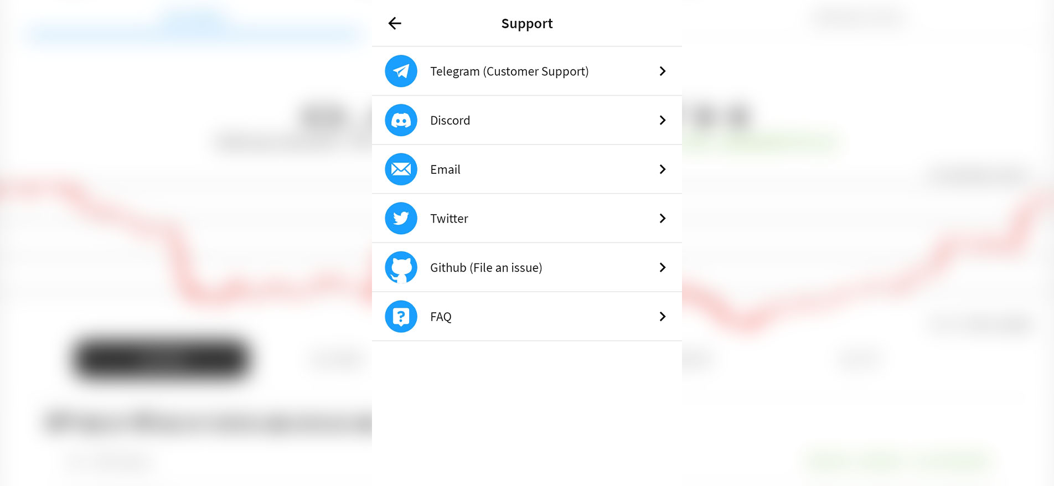
Task: Click the Support header title
Action: tap(527, 24)
